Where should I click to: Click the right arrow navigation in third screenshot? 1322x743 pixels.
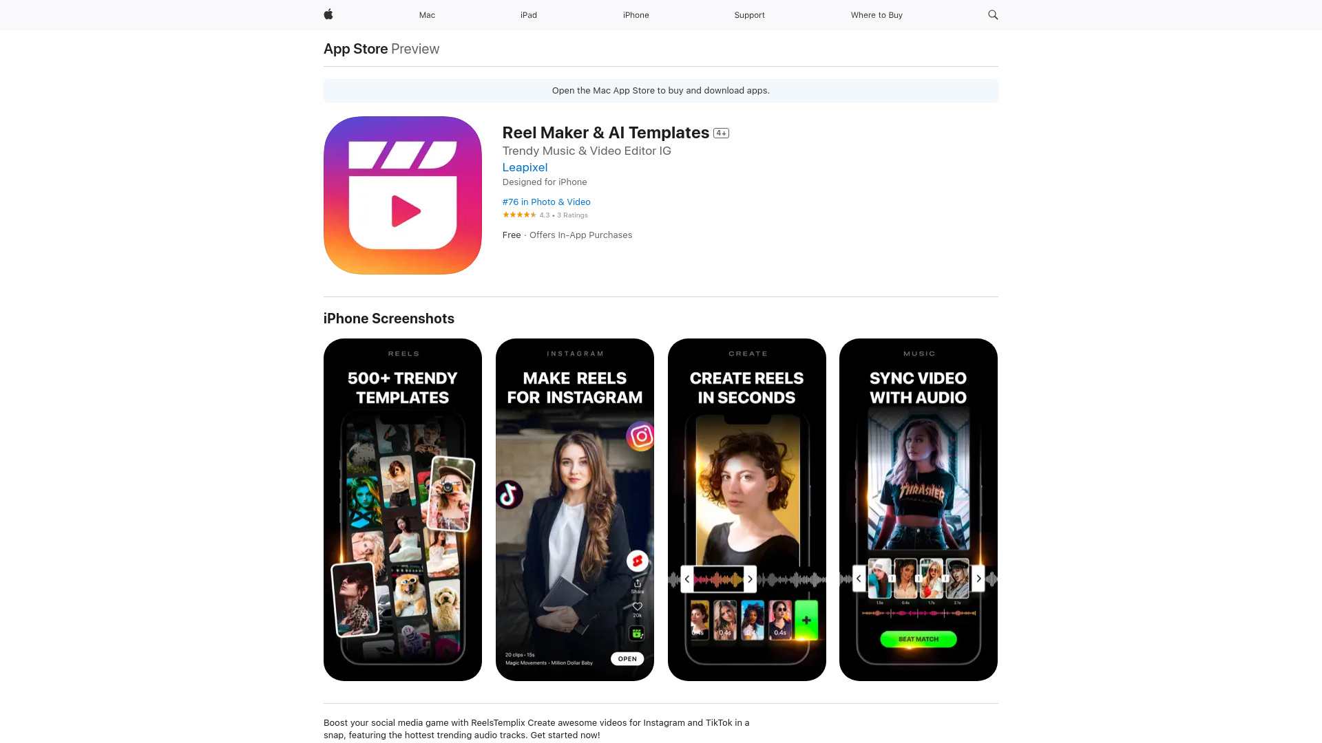click(750, 579)
